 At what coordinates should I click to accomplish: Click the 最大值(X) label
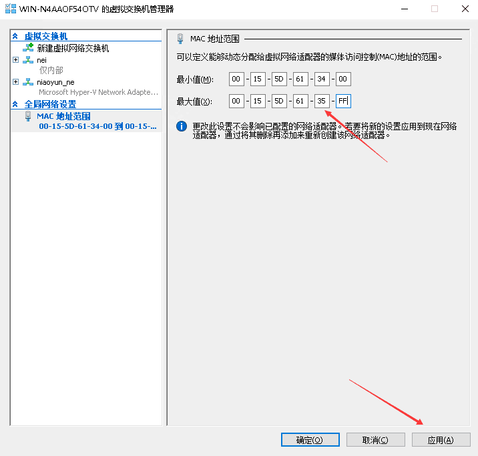(194, 101)
